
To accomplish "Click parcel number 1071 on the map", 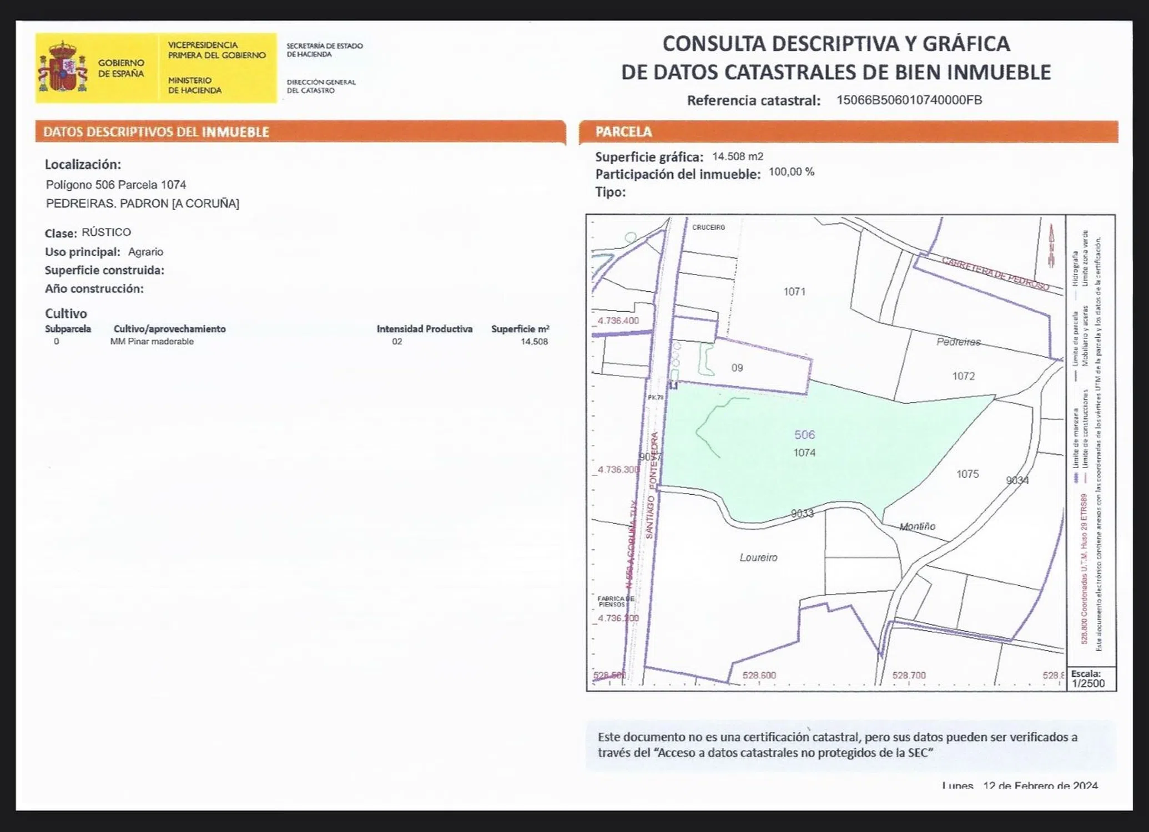I will tap(794, 292).
